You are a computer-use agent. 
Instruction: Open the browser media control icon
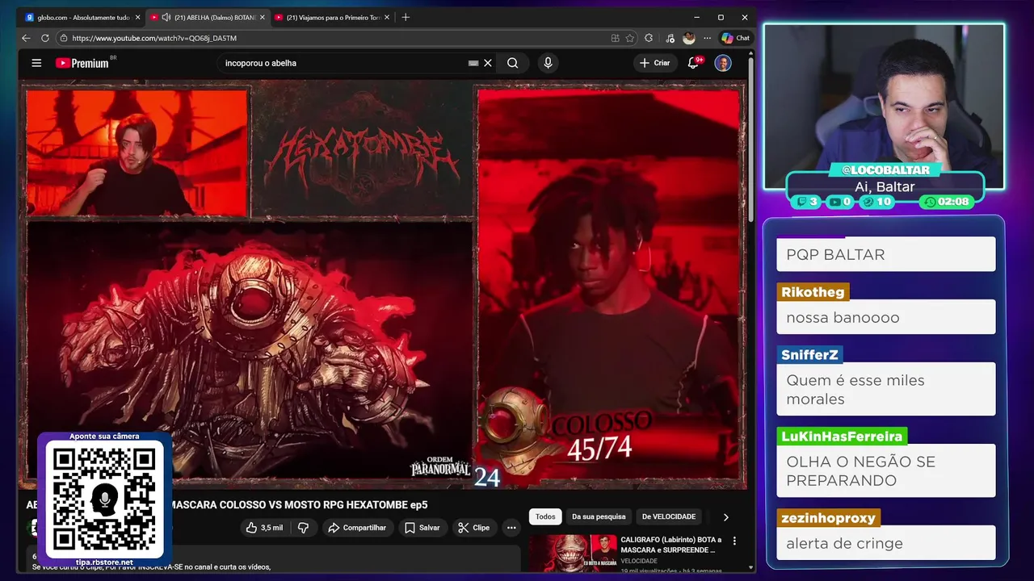pyautogui.click(x=670, y=38)
